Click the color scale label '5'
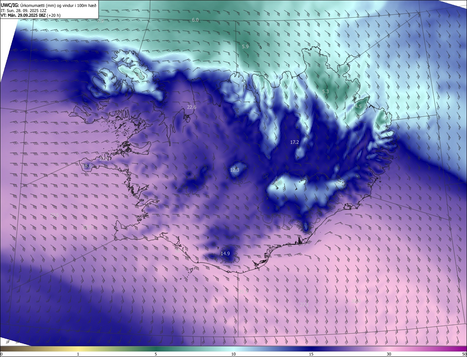This screenshot has height=357, width=467. (x=156, y=354)
